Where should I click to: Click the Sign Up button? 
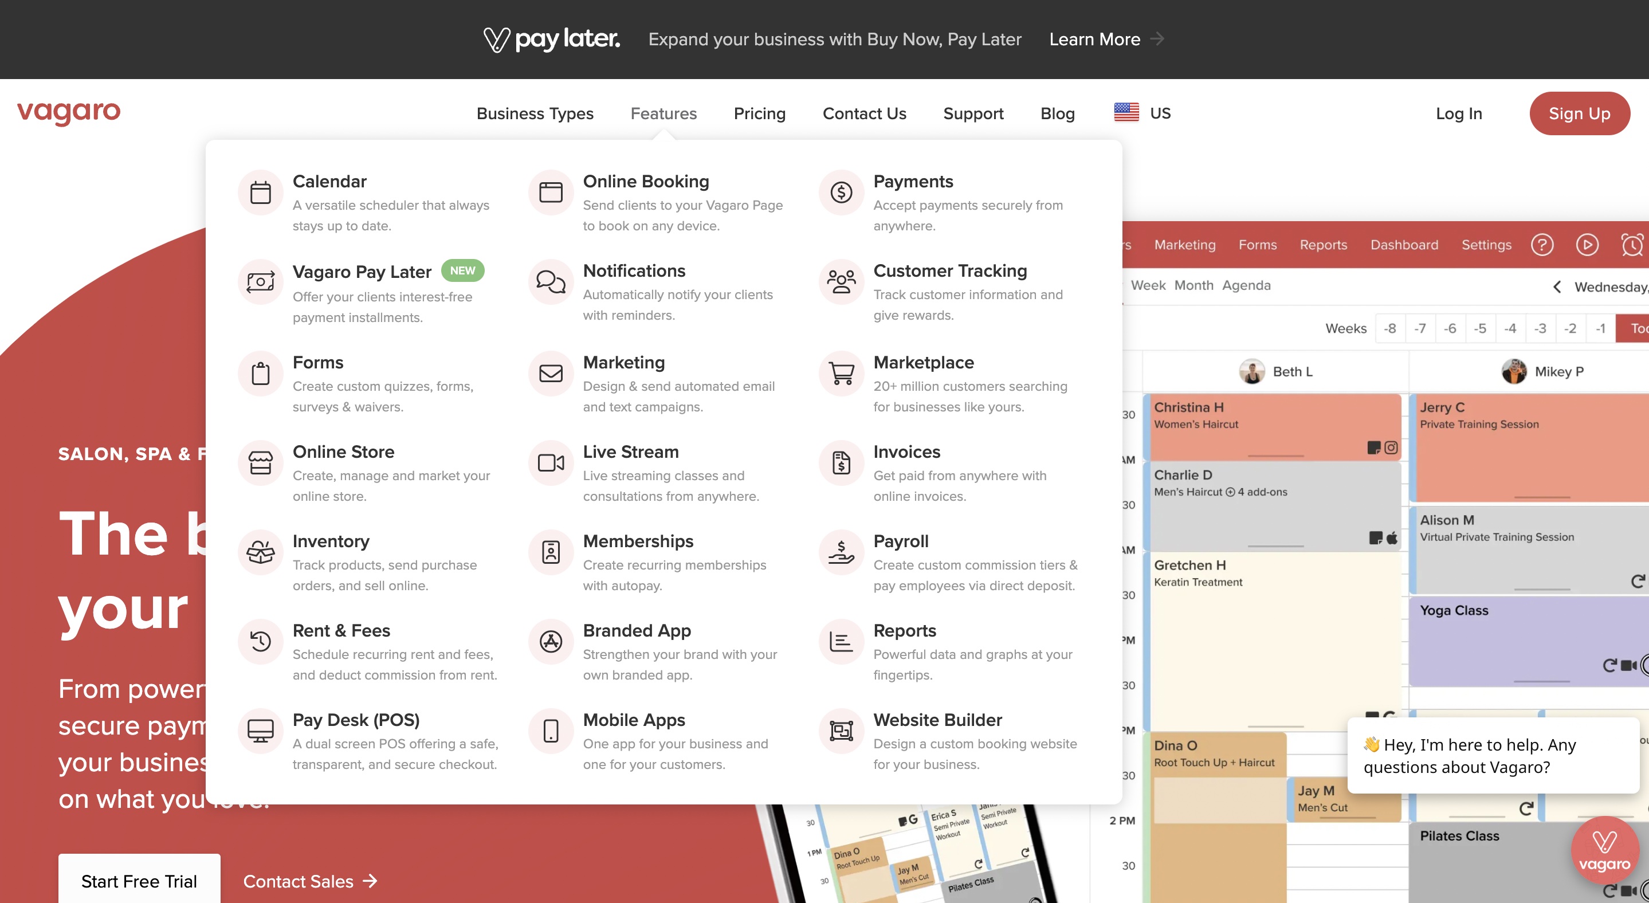click(x=1579, y=113)
